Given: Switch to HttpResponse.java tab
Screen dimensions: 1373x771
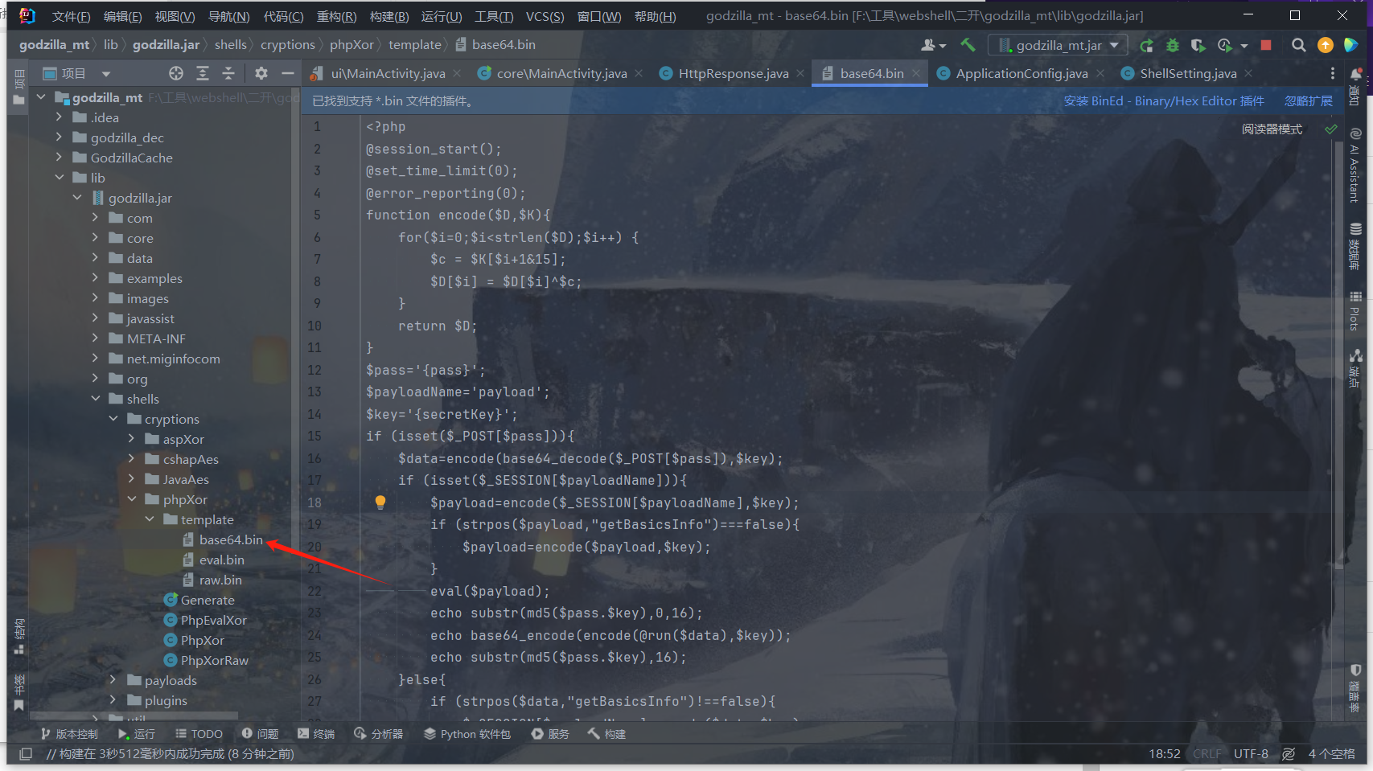Looking at the screenshot, I should (733, 73).
